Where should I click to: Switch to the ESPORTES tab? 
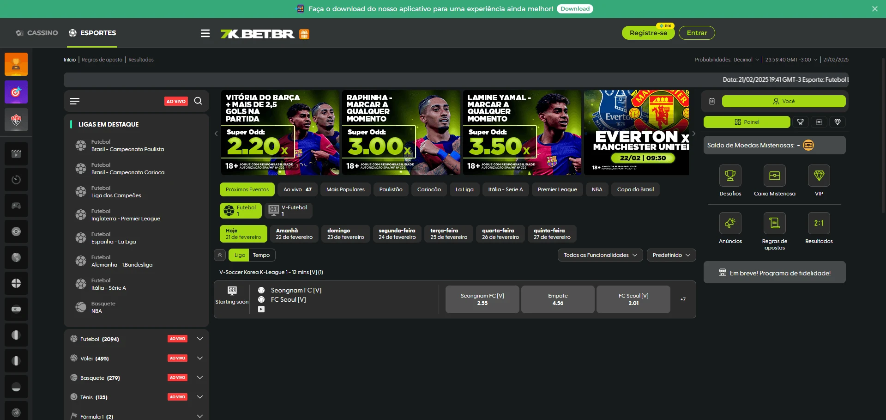(92, 33)
